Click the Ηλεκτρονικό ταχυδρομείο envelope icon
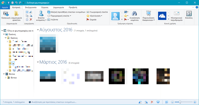The height and width of the screenshot is (105, 199). 176,13
